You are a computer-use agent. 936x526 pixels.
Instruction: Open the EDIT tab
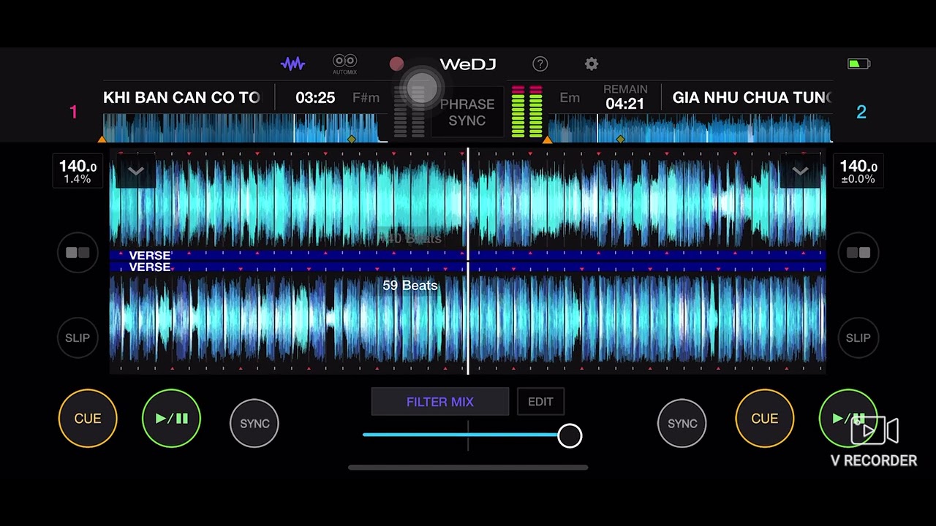point(540,402)
